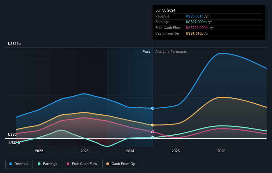Click the Cash From Op label in tooltip
Viewport: 272px width, 173px height.
coord(167,34)
